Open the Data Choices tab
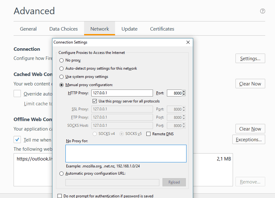The height and width of the screenshot is (198, 275). click(x=64, y=29)
